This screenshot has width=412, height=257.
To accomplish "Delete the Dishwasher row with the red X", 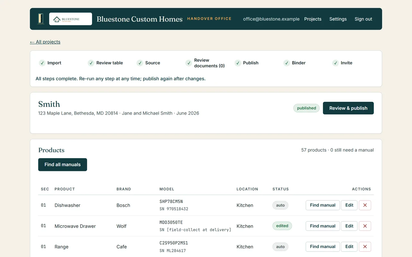I will pos(365,205).
